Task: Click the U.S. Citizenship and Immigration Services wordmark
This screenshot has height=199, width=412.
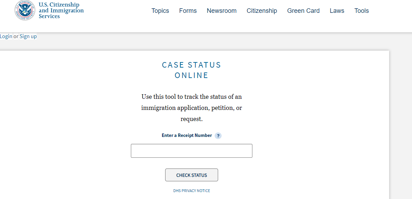Action: 61,10
